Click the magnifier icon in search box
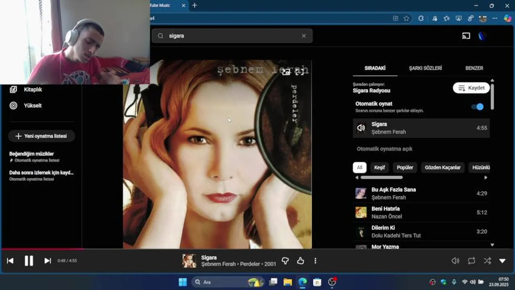The height and width of the screenshot is (290, 515). point(160,36)
